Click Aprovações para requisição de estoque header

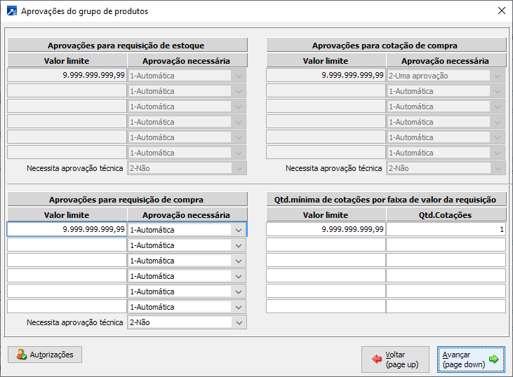click(x=127, y=46)
